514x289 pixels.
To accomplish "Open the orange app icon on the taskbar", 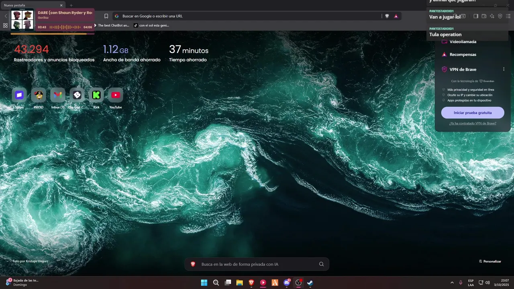I will (275, 283).
